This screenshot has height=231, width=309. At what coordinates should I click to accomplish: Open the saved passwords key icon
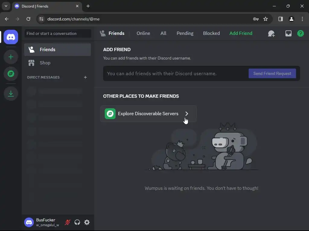click(x=256, y=19)
